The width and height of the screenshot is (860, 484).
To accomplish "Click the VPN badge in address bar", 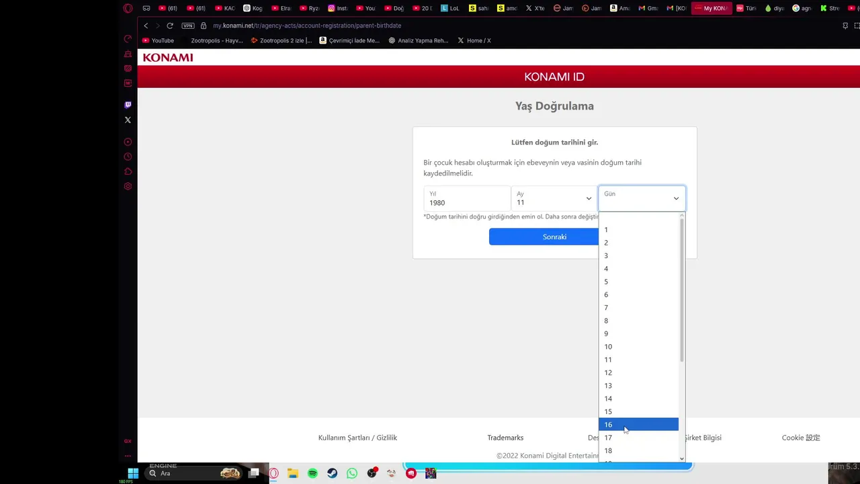I will click(188, 26).
